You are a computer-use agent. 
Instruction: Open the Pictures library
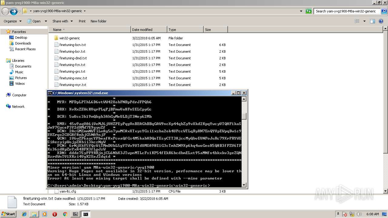21,78
